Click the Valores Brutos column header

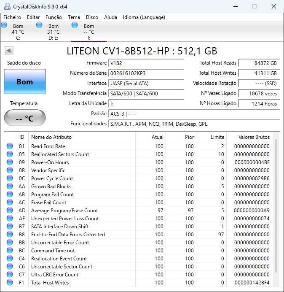[x=249, y=137]
